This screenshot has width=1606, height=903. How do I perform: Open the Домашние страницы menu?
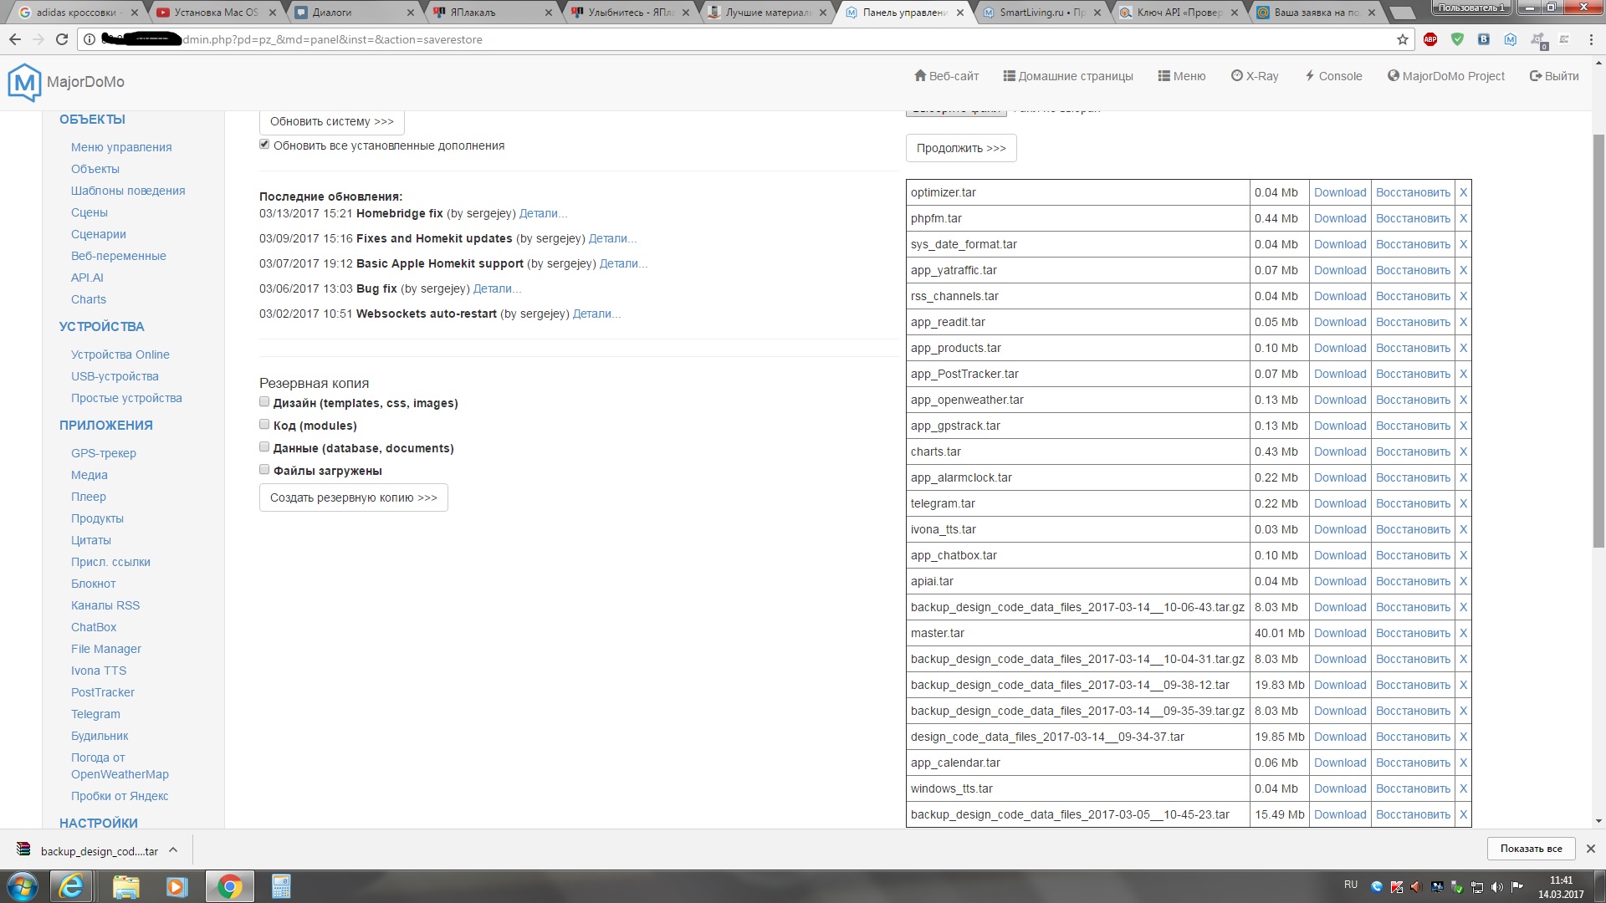pyautogui.click(x=1068, y=76)
